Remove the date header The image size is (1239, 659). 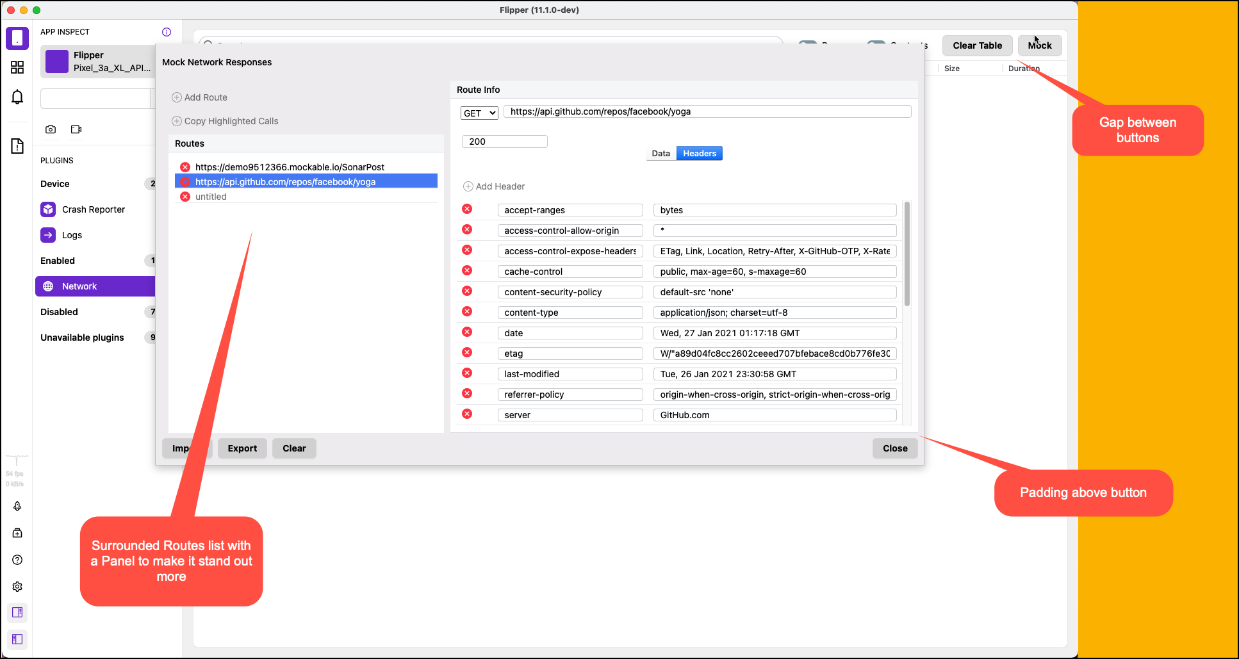[x=467, y=332]
